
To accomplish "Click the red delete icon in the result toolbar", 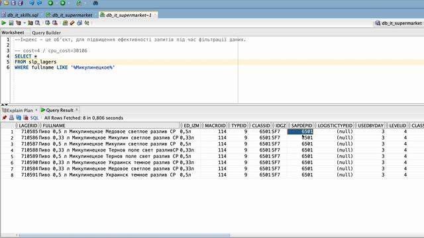I will click(26, 118).
